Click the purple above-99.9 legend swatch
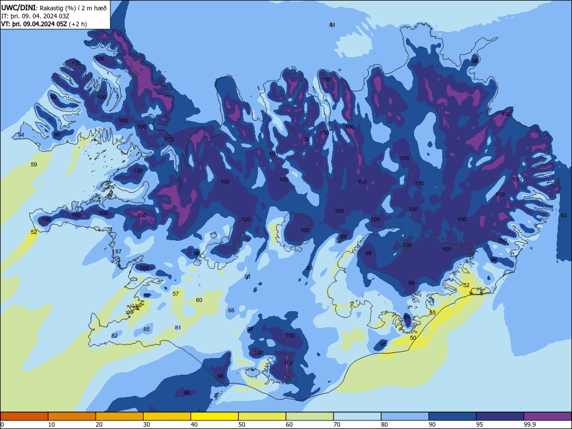Screen dimensions: 572x429 [x=547, y=416]
